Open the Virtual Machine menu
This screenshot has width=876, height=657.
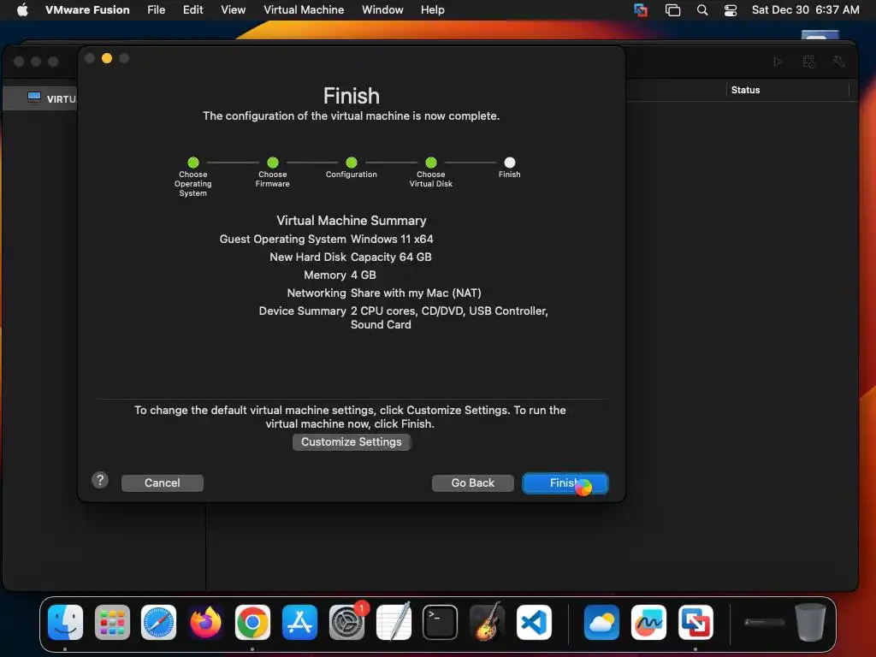[x=304, y=9]
